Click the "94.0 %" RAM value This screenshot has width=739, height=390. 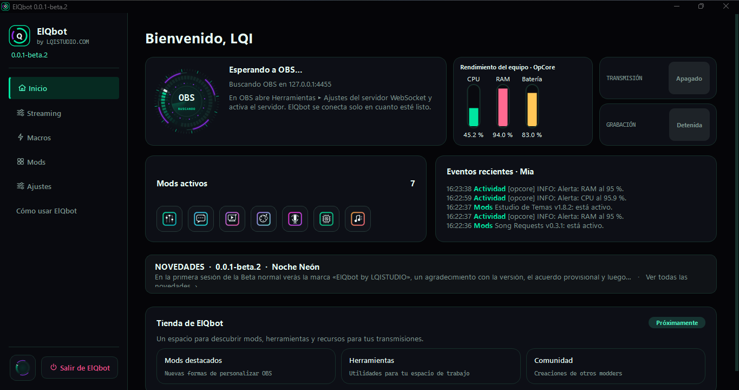[x=503, y=135]
